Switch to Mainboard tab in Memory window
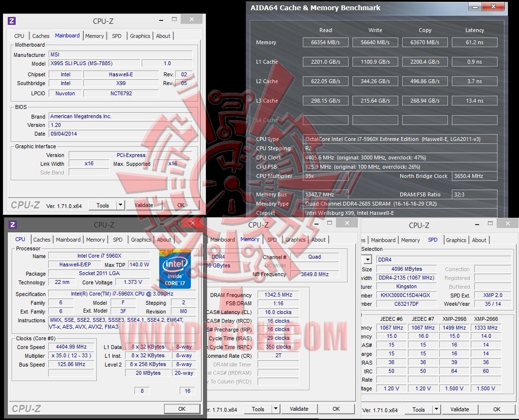This screenshot has height=420, width=519. tap(222, 240)
